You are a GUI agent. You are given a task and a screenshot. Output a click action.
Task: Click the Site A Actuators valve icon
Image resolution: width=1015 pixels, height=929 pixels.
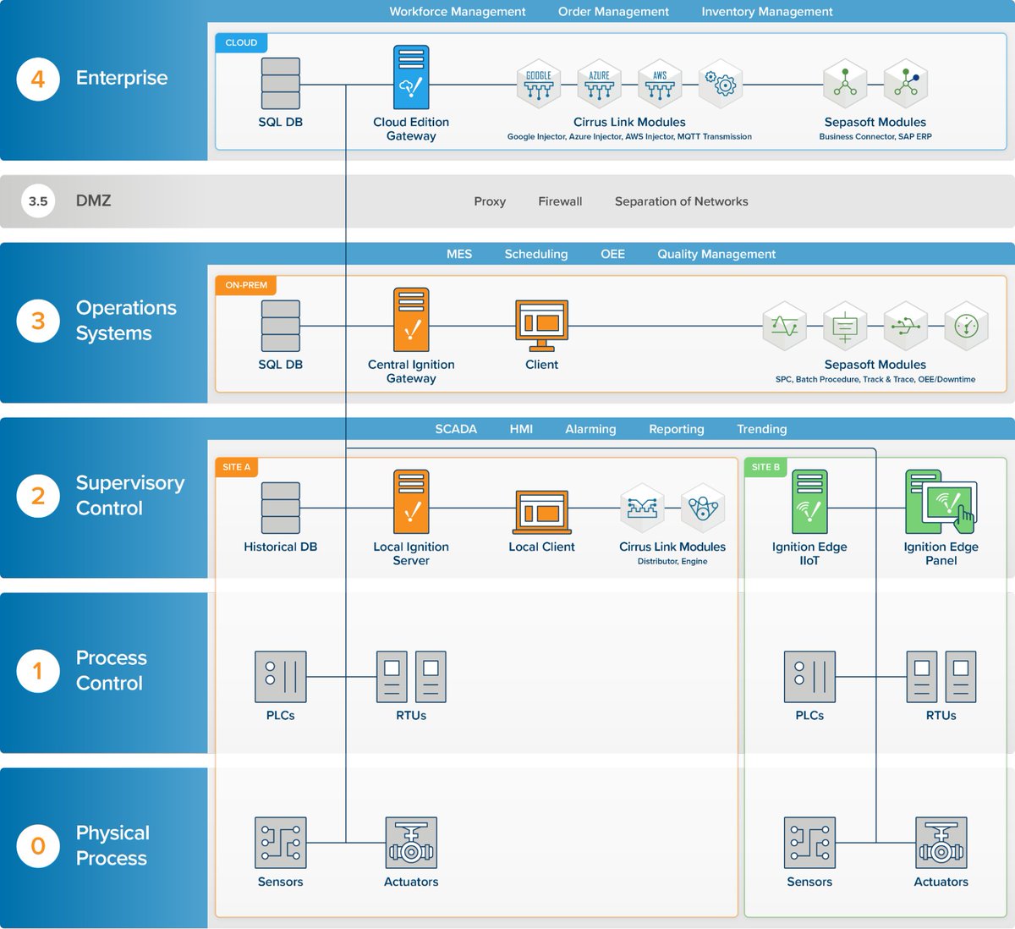click(x=411, y=843)
